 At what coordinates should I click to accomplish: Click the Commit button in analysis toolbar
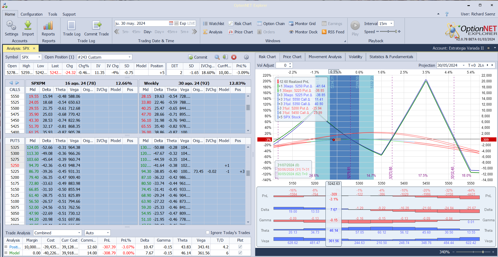tap(198, 57)
